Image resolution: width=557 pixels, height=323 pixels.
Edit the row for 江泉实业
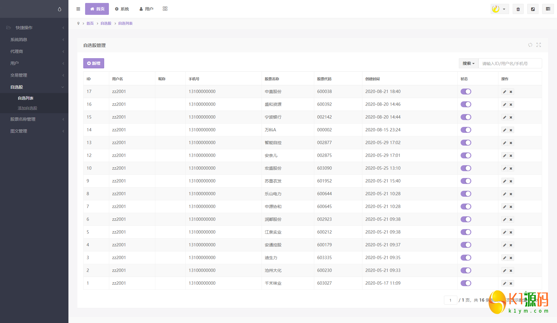click(x=505, y=232)
